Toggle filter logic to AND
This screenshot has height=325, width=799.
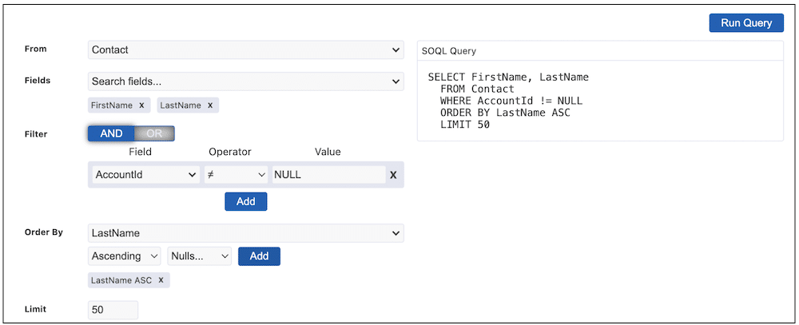tap(111, 133)
